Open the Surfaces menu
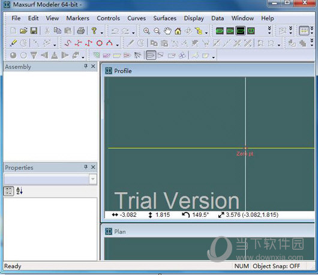This screenshot has height=275, width=318. tap(164, 18)
